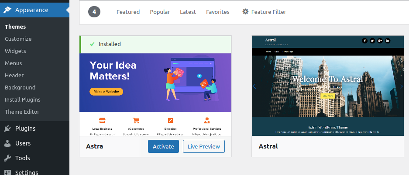
Task: Open Live Preview of Astra
Action: [204, 146]
